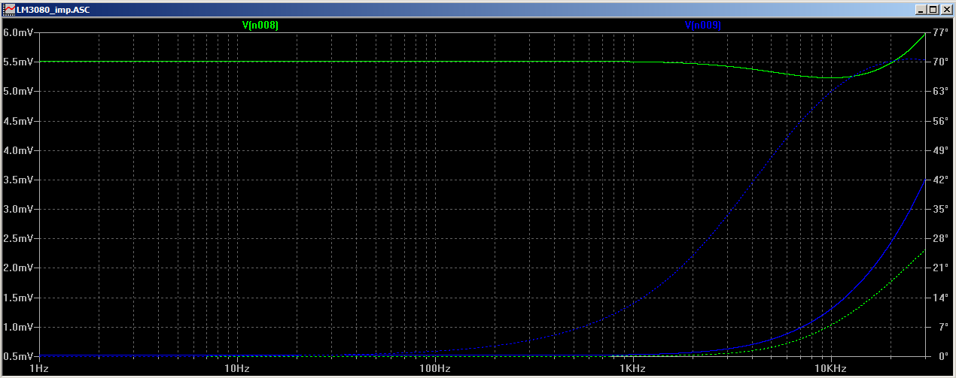Click the 5.0mV left axis label

[17, 91]
